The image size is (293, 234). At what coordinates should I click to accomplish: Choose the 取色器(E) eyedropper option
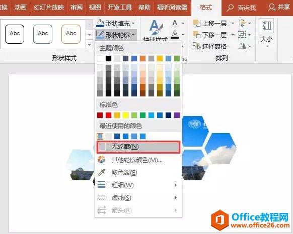click(x=124, y=172)
